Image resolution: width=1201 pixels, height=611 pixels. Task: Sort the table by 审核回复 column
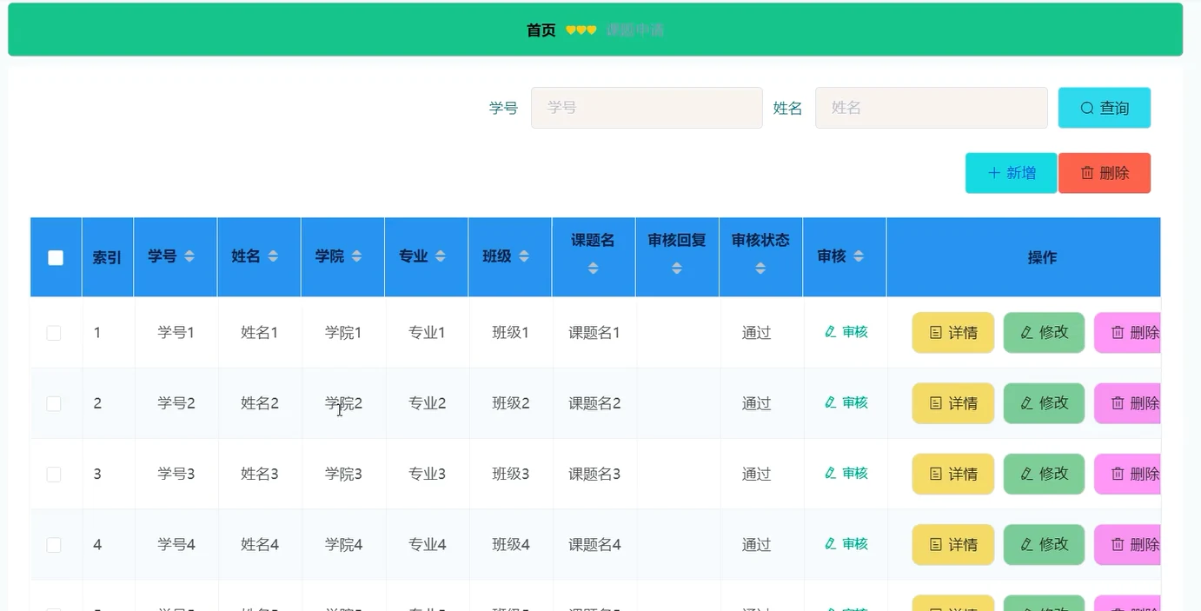pos(677,269)
